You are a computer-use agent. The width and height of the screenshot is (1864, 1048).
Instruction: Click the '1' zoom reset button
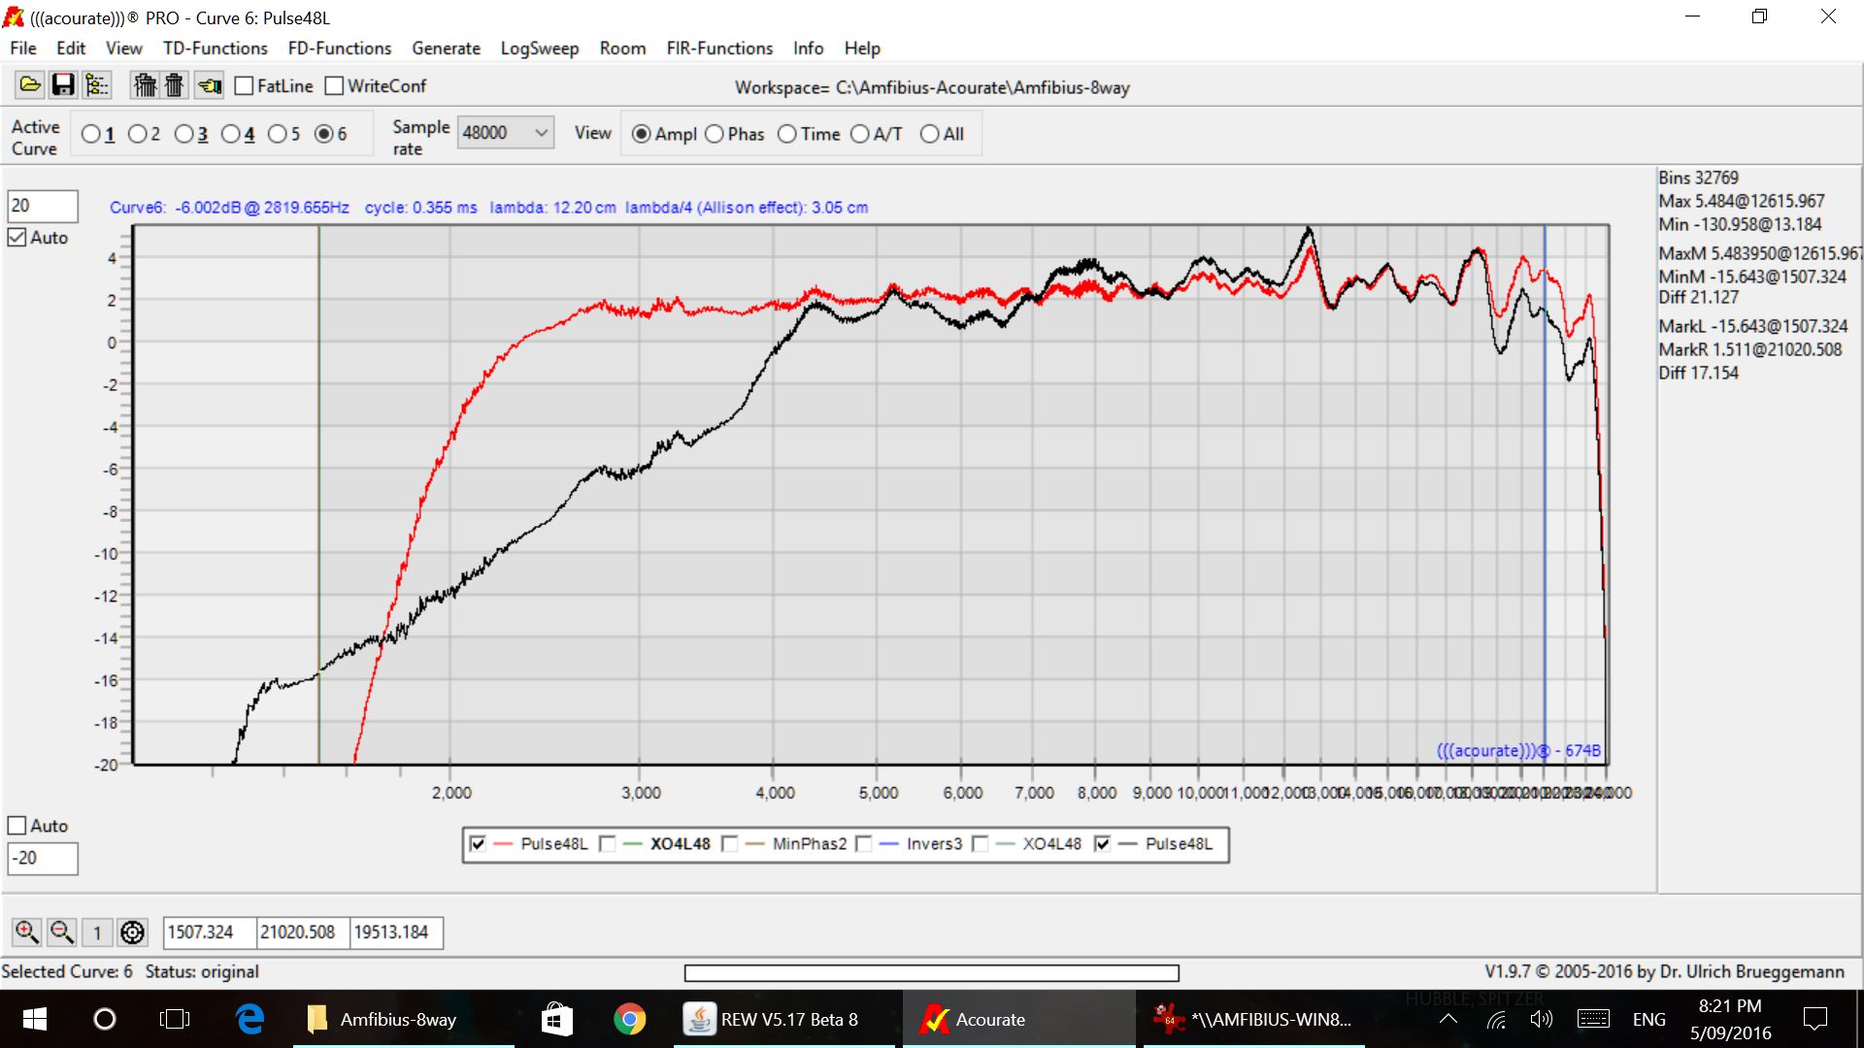coord(97,933)
